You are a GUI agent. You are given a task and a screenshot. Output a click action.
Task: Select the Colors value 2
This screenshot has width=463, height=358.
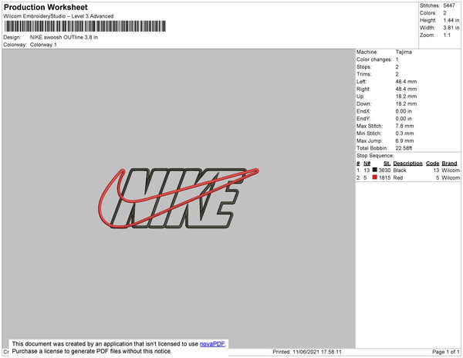point(444,13)
